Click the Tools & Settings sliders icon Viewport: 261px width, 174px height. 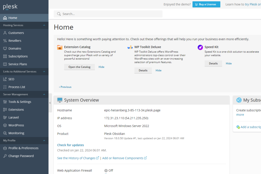[5, 102]
